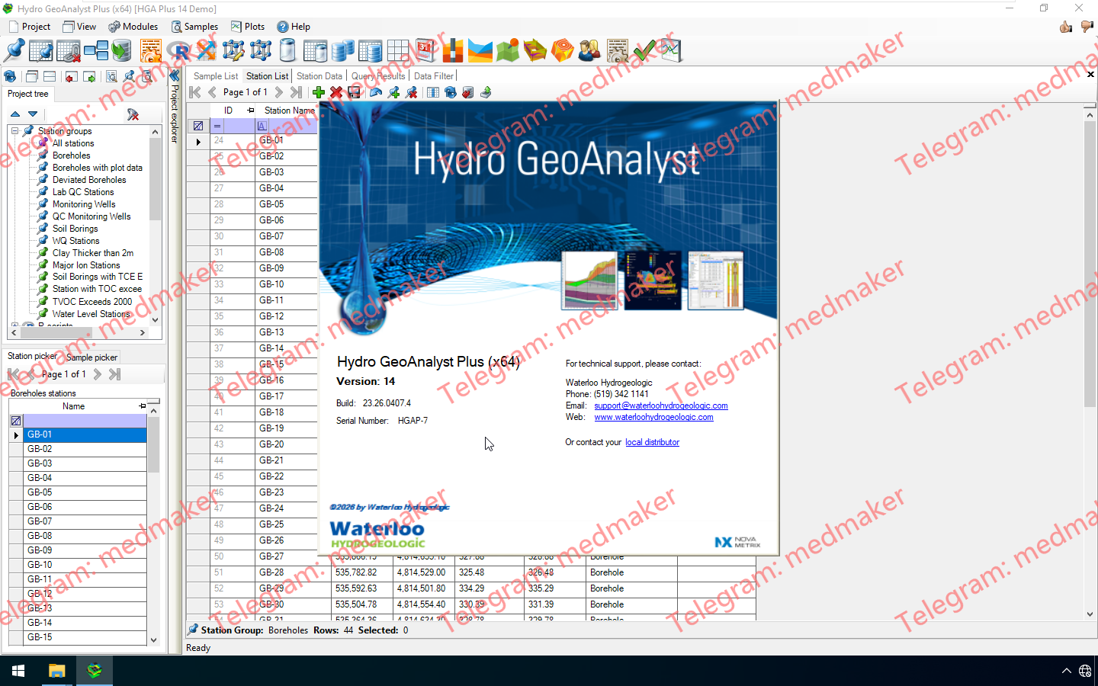Open the Plots menu

tap(248, 27)
